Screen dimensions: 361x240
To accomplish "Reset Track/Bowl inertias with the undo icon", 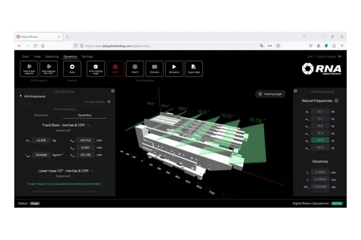I will (89, 126).
